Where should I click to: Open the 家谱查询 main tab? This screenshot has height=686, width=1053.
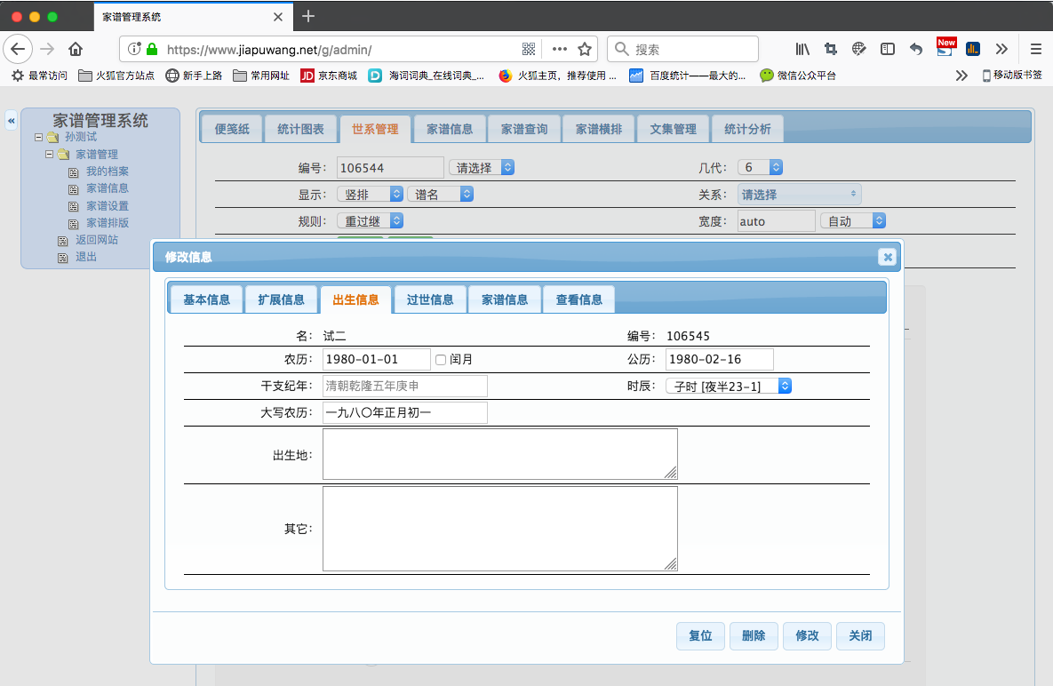[524, 129]
